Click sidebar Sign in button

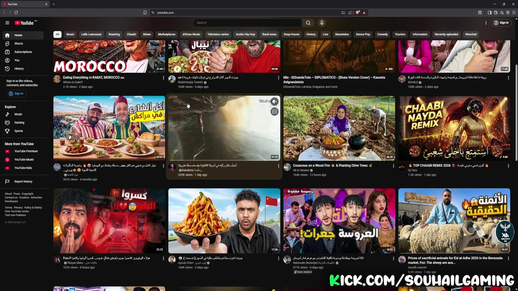(16, 93)
